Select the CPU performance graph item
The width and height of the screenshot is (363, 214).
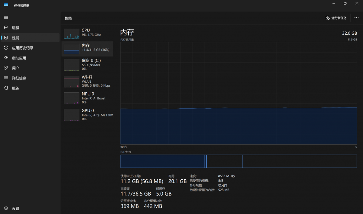tap(87, 33)
